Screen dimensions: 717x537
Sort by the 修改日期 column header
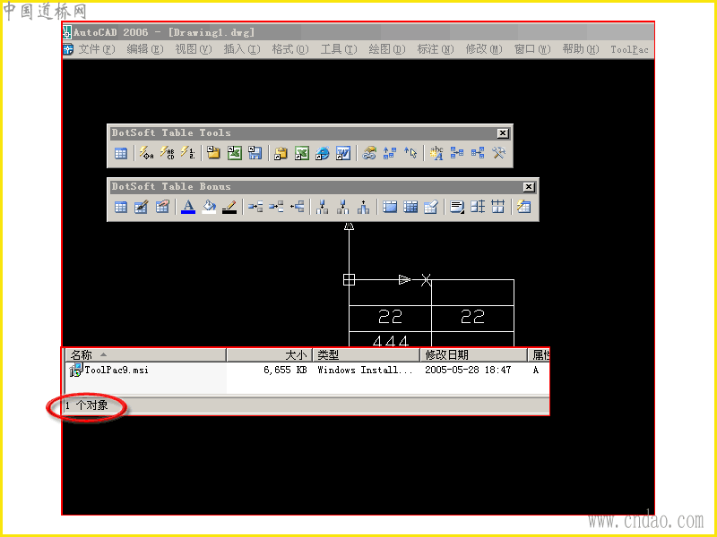click(474, 354)
